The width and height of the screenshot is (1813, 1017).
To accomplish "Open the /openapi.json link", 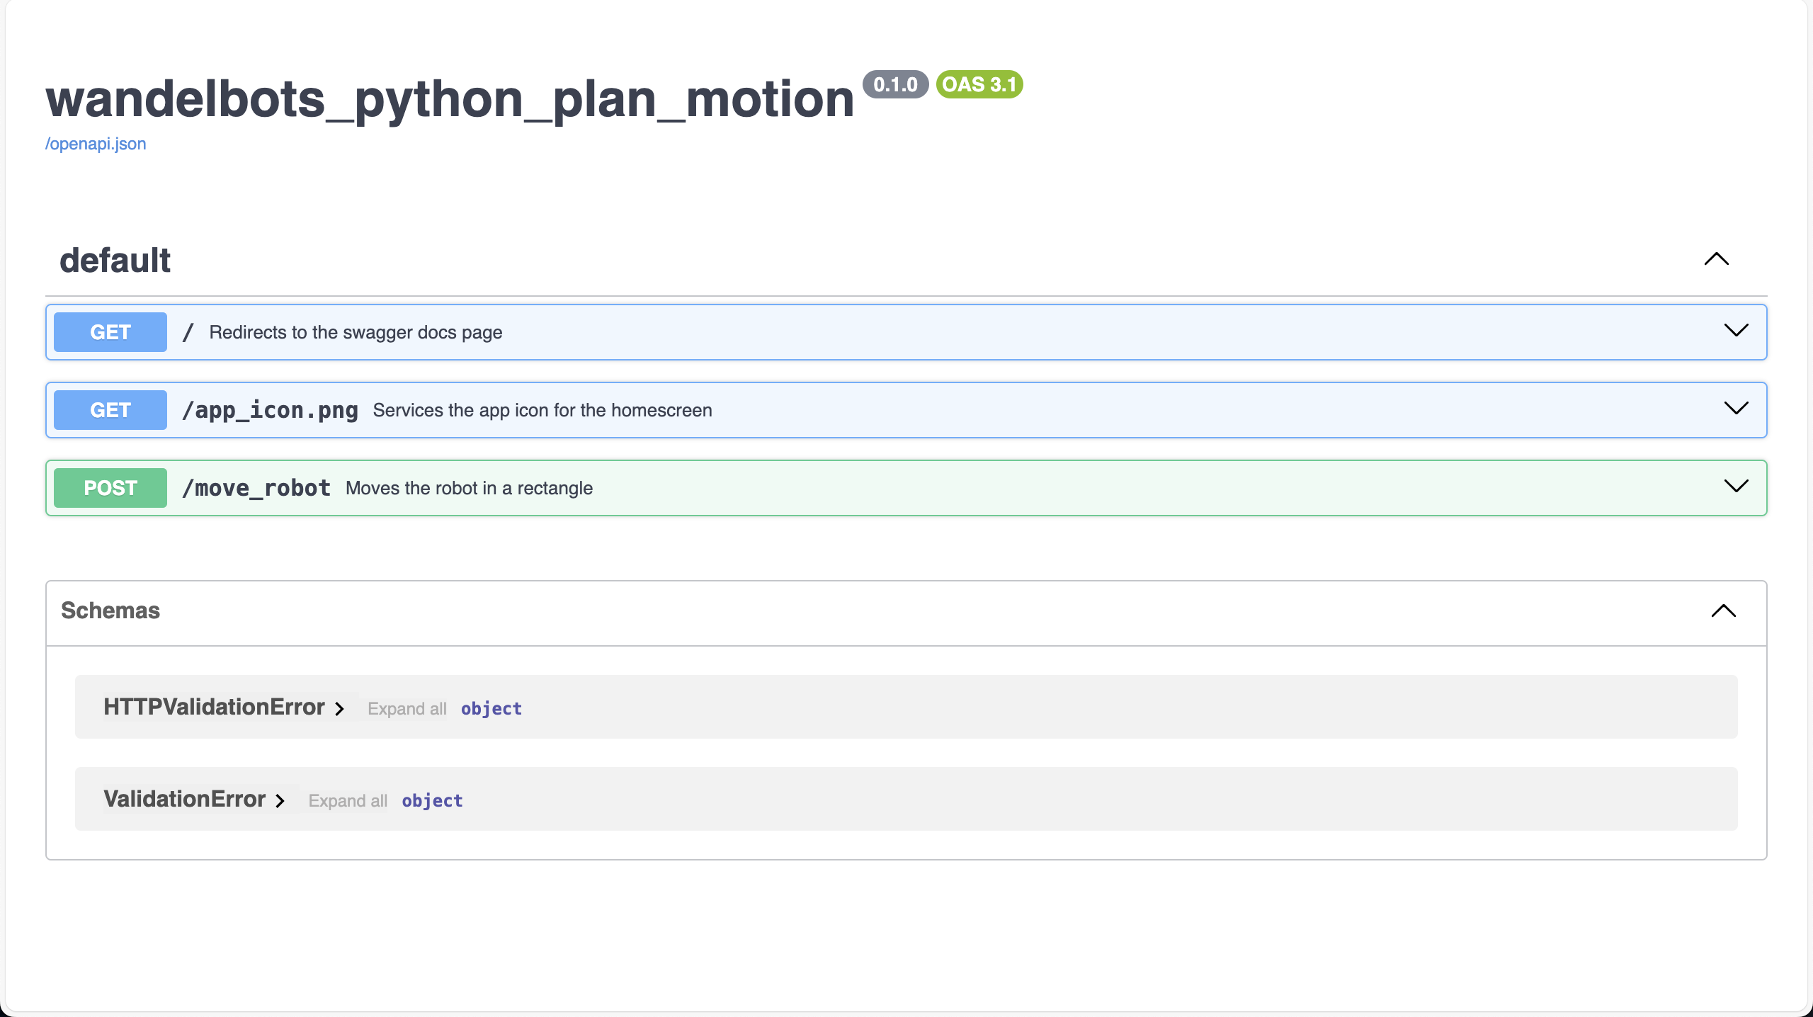I will 96,144.
